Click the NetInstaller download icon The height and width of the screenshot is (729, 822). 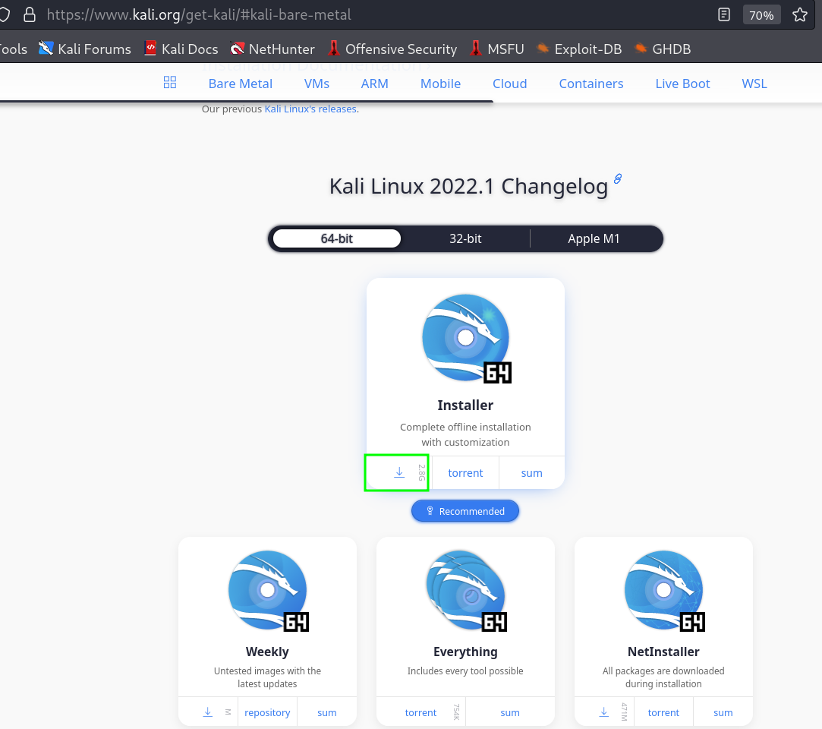[x=603, y=712]
